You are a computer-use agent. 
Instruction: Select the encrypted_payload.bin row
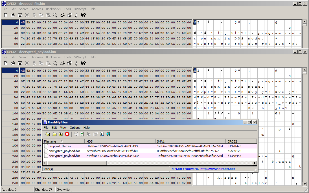point(150,151)
